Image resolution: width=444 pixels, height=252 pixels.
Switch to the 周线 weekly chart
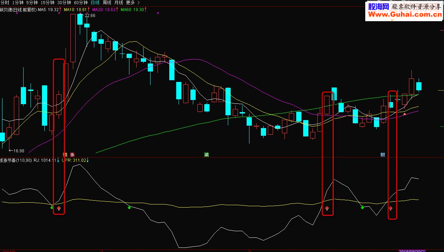(x=107, y=2)
